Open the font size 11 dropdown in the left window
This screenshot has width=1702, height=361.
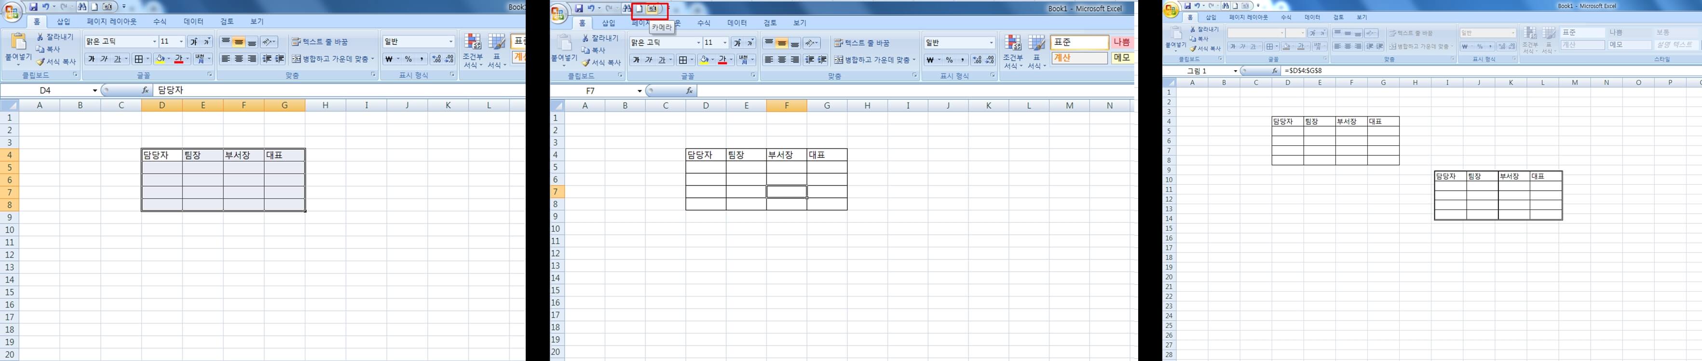182,41
